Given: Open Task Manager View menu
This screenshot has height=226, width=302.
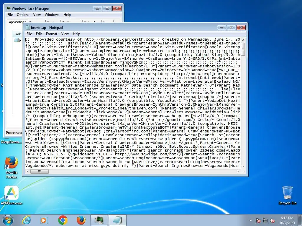Looking at the screenshot, I should pyautogui.click(x=37, y=15).
